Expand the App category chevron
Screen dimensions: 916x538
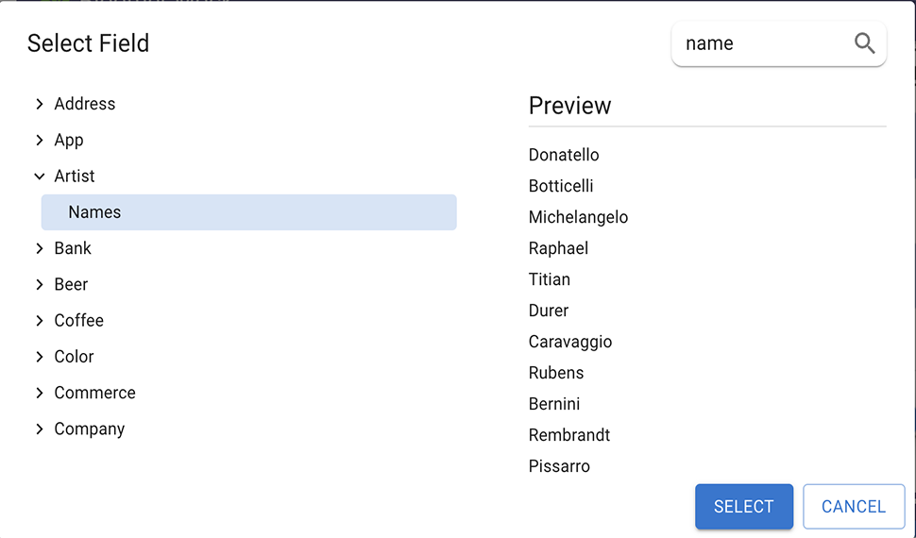click(x=40, y=141)
